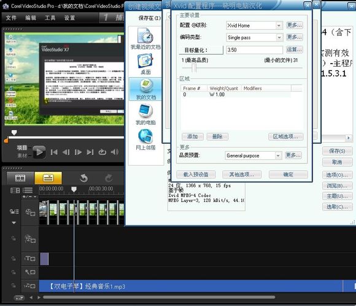Image resolution: width=356 pixels, height=306 pixels.
Task: Open 网上邻居 in the places sidebar
Action: 145,140
